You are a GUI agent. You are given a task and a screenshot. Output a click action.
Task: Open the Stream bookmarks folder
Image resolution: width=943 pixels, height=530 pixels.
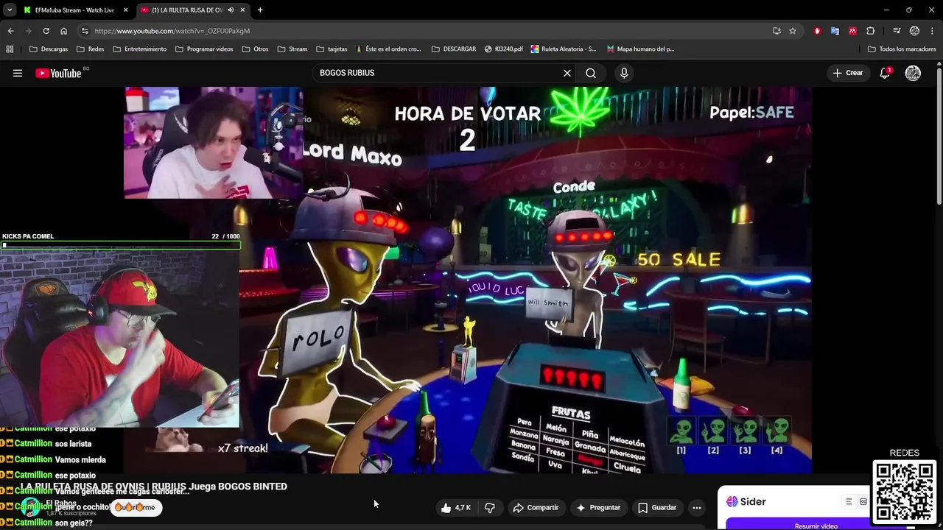(x=292, y=49)
